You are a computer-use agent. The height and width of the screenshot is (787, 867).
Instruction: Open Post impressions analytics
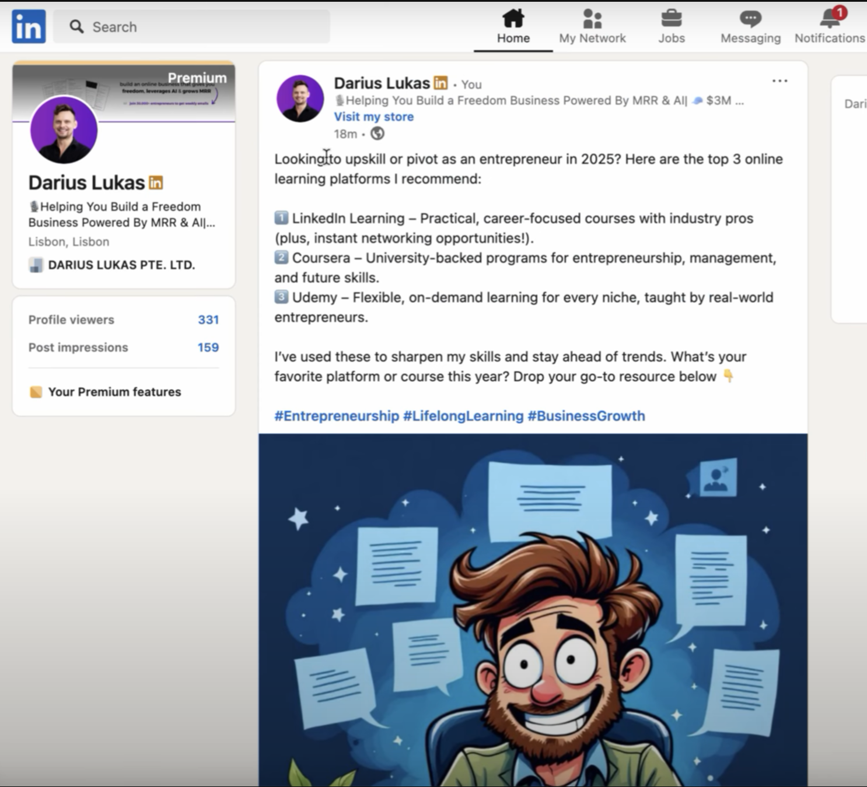point(123,347)
